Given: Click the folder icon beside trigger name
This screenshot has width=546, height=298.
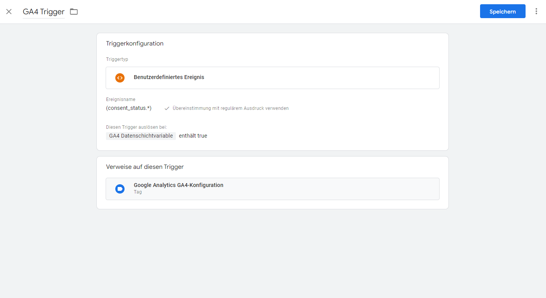Looking at the screenshot, I should [x=74, y=12].
